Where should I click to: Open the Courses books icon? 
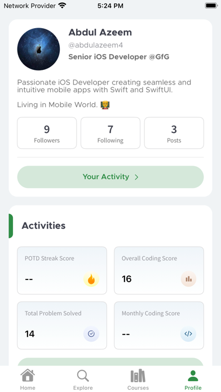(x=138, y=376)
